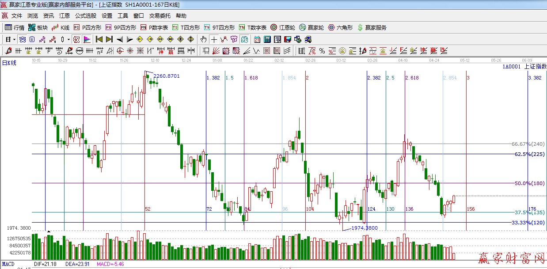Jump to first bar with skip-to-start icon
This screenshot has width=547, height=269.
click(99, 39)
